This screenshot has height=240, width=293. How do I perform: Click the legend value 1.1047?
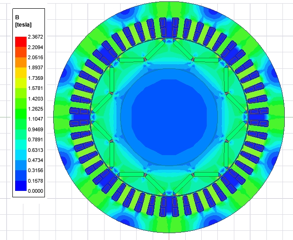(35, 119)
